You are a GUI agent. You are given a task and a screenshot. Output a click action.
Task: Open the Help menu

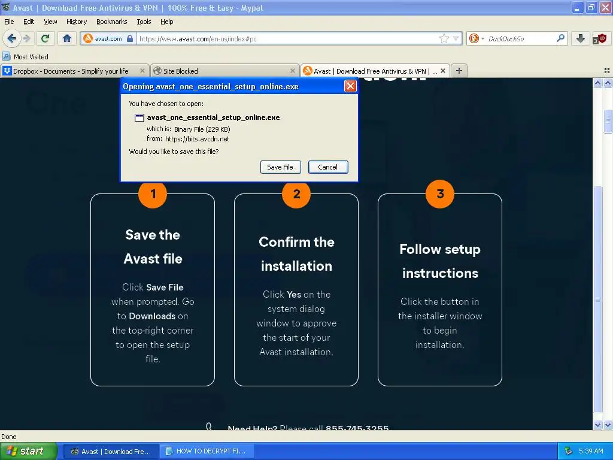(x=166, y=22)
